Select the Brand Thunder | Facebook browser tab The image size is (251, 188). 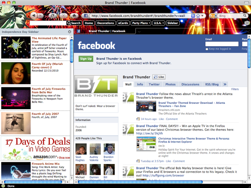(105, 31)
